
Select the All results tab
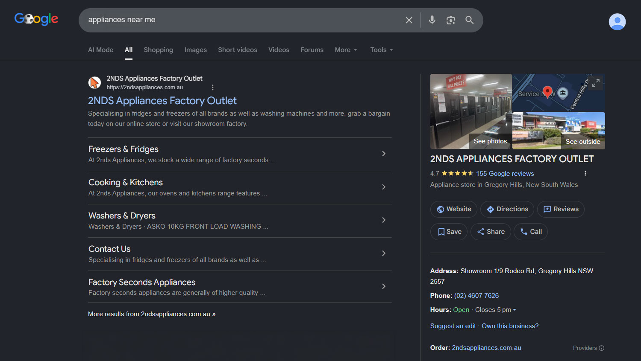tap(129, 50)
